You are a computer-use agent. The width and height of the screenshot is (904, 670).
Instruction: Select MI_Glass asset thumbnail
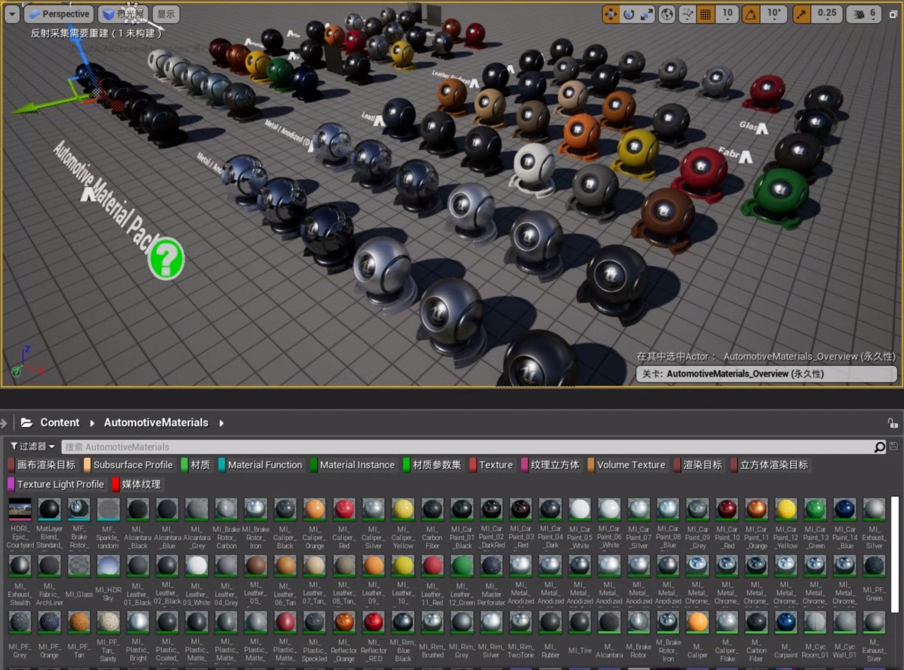(x=78, y=566)
